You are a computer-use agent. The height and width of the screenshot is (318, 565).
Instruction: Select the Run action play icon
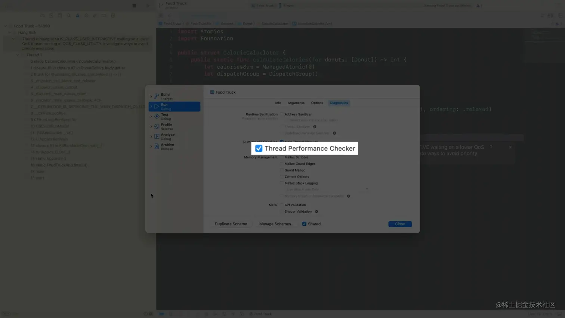click(157, 106)
